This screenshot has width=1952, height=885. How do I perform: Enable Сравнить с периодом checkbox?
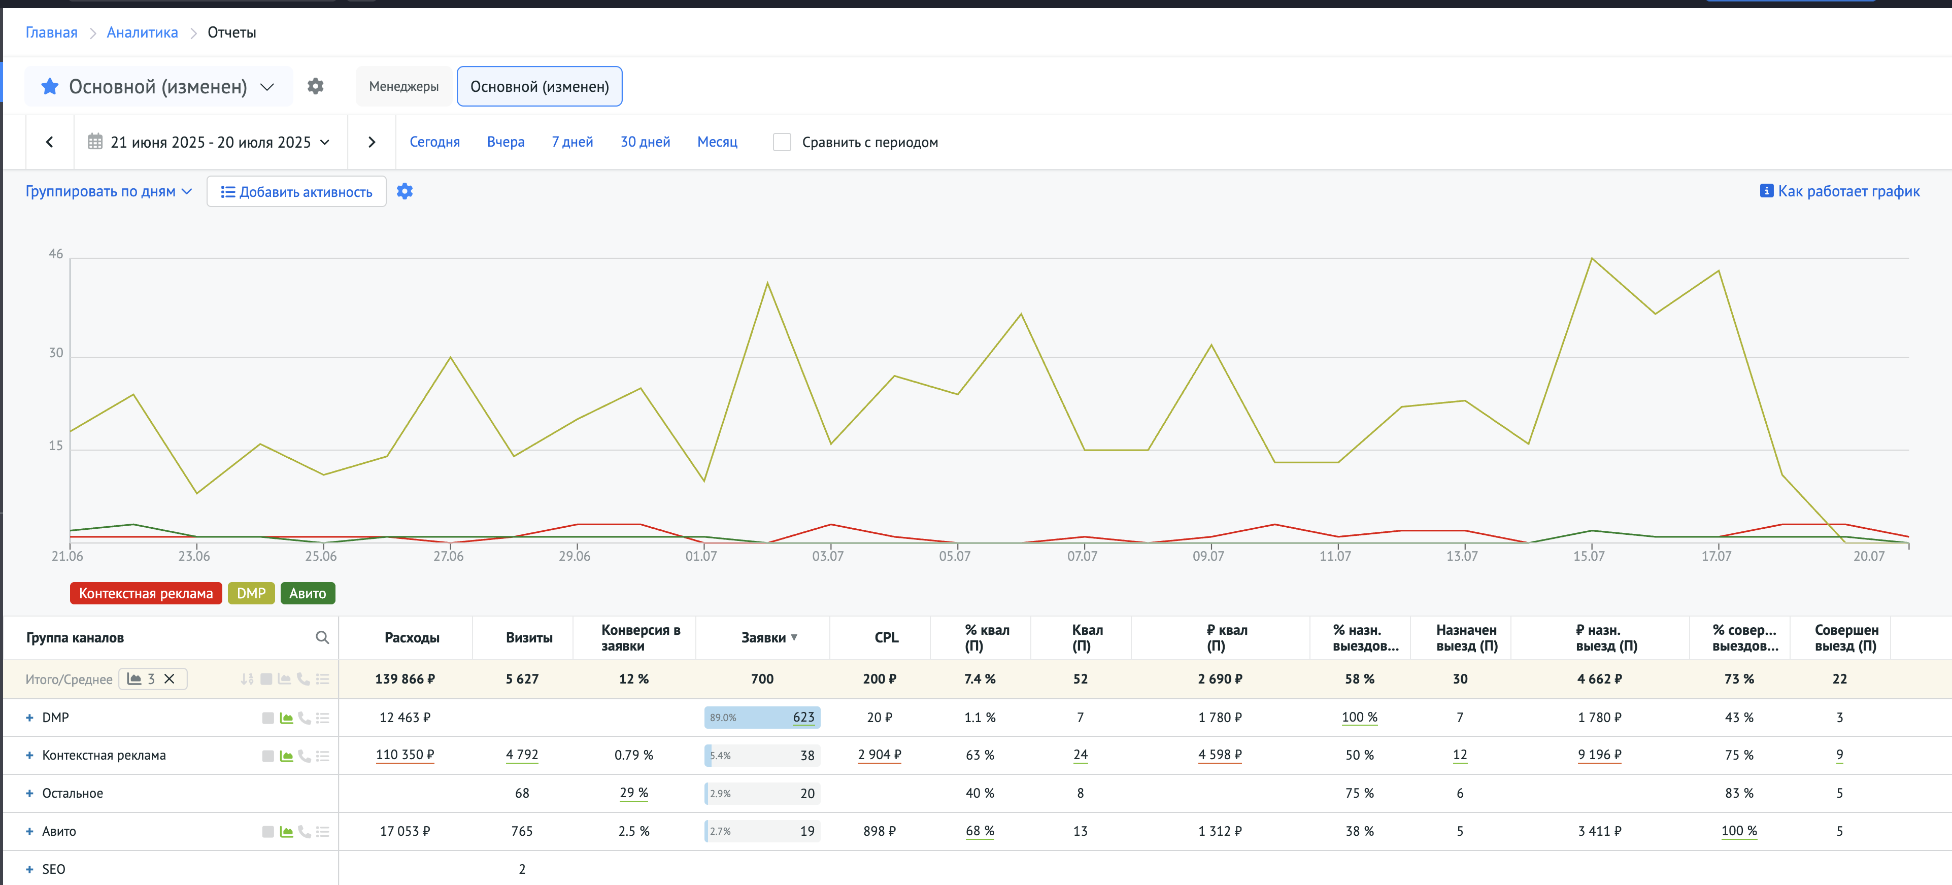[x=781, y=143]
